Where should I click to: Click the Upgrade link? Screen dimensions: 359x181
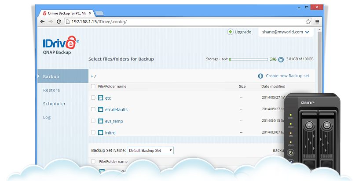tap(243, 32)
